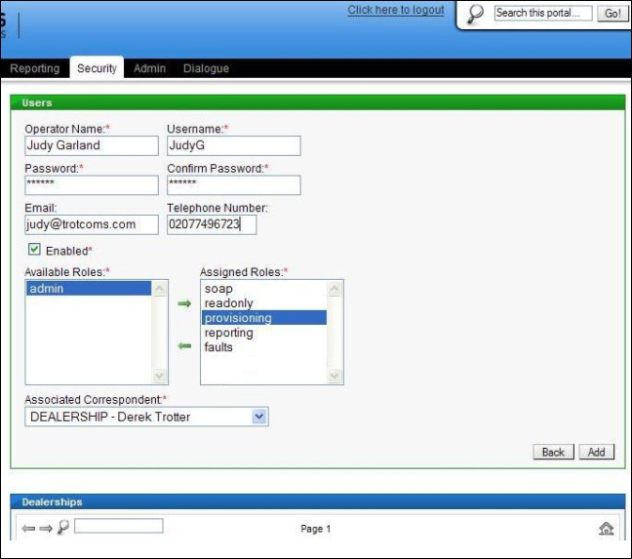The width and height of the screenshot is (632, 559).
Task: Click the Dealerships search magnifier icon
Action: 63,527
